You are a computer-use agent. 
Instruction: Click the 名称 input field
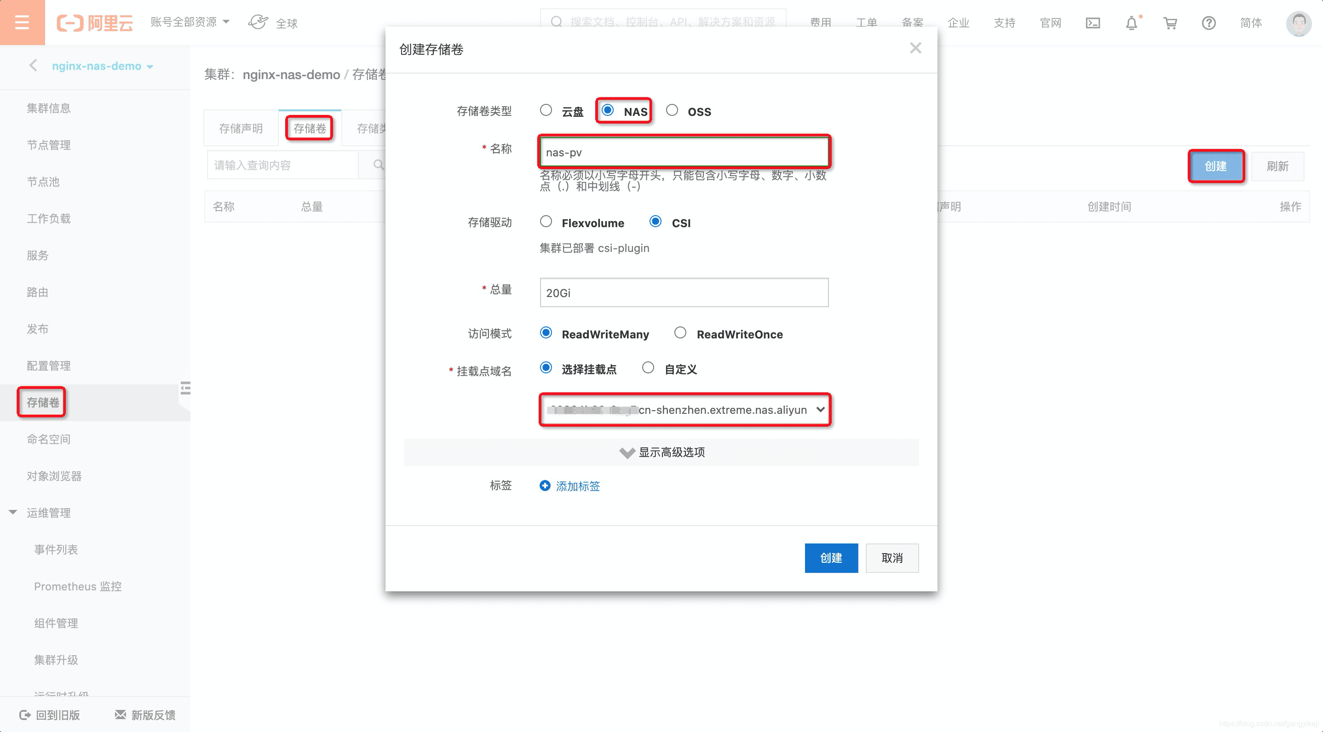click(684, 151)
